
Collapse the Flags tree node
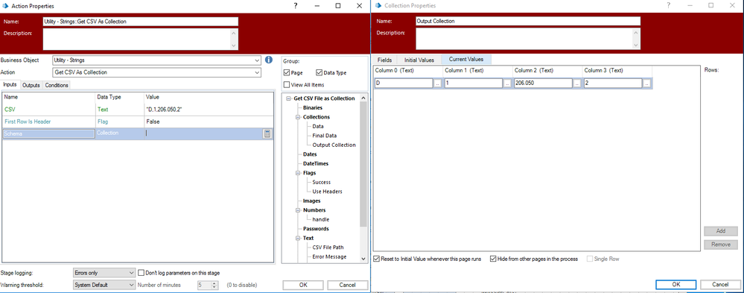point(298,173)
